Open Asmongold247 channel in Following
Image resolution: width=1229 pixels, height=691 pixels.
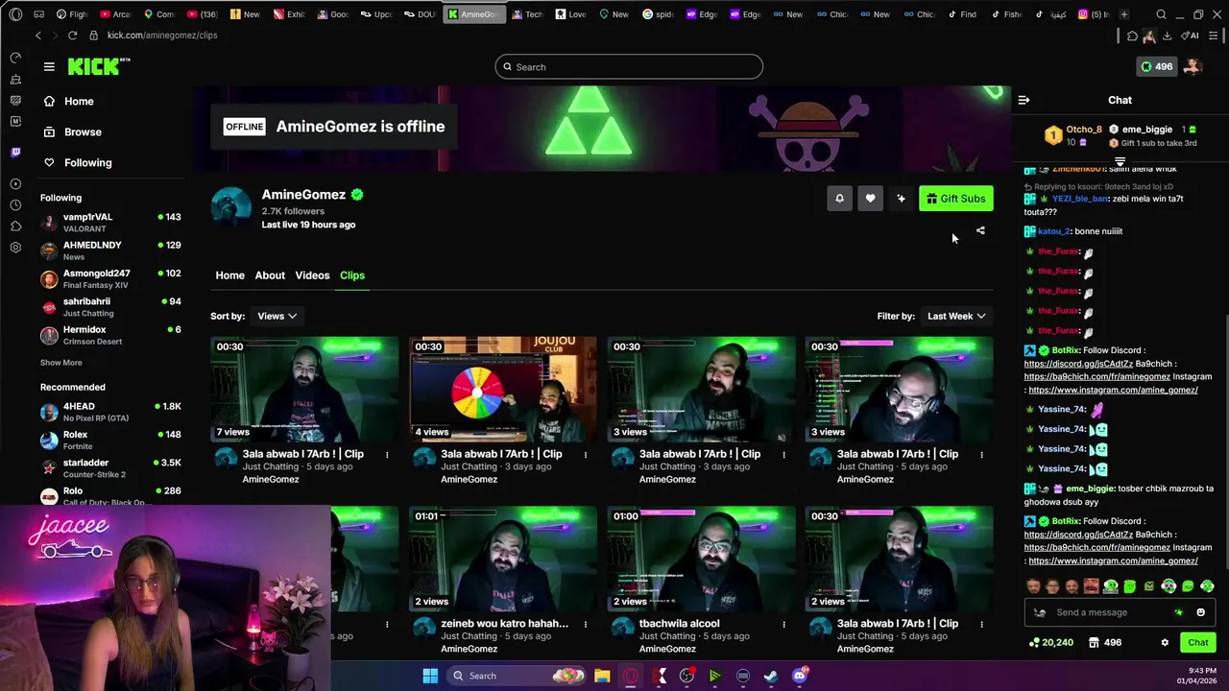110,279
